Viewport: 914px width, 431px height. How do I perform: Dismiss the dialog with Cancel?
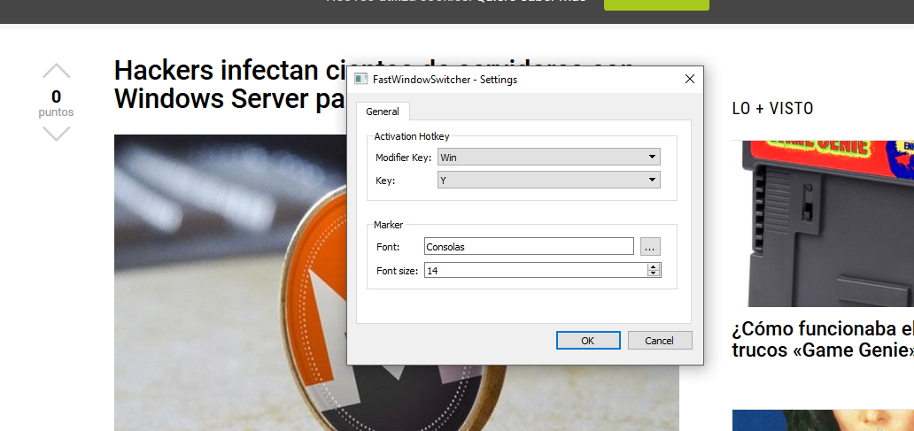point(660,340)
